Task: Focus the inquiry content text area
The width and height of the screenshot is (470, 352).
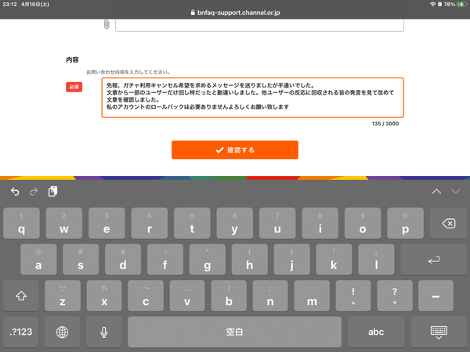Action: pos(253,98)
